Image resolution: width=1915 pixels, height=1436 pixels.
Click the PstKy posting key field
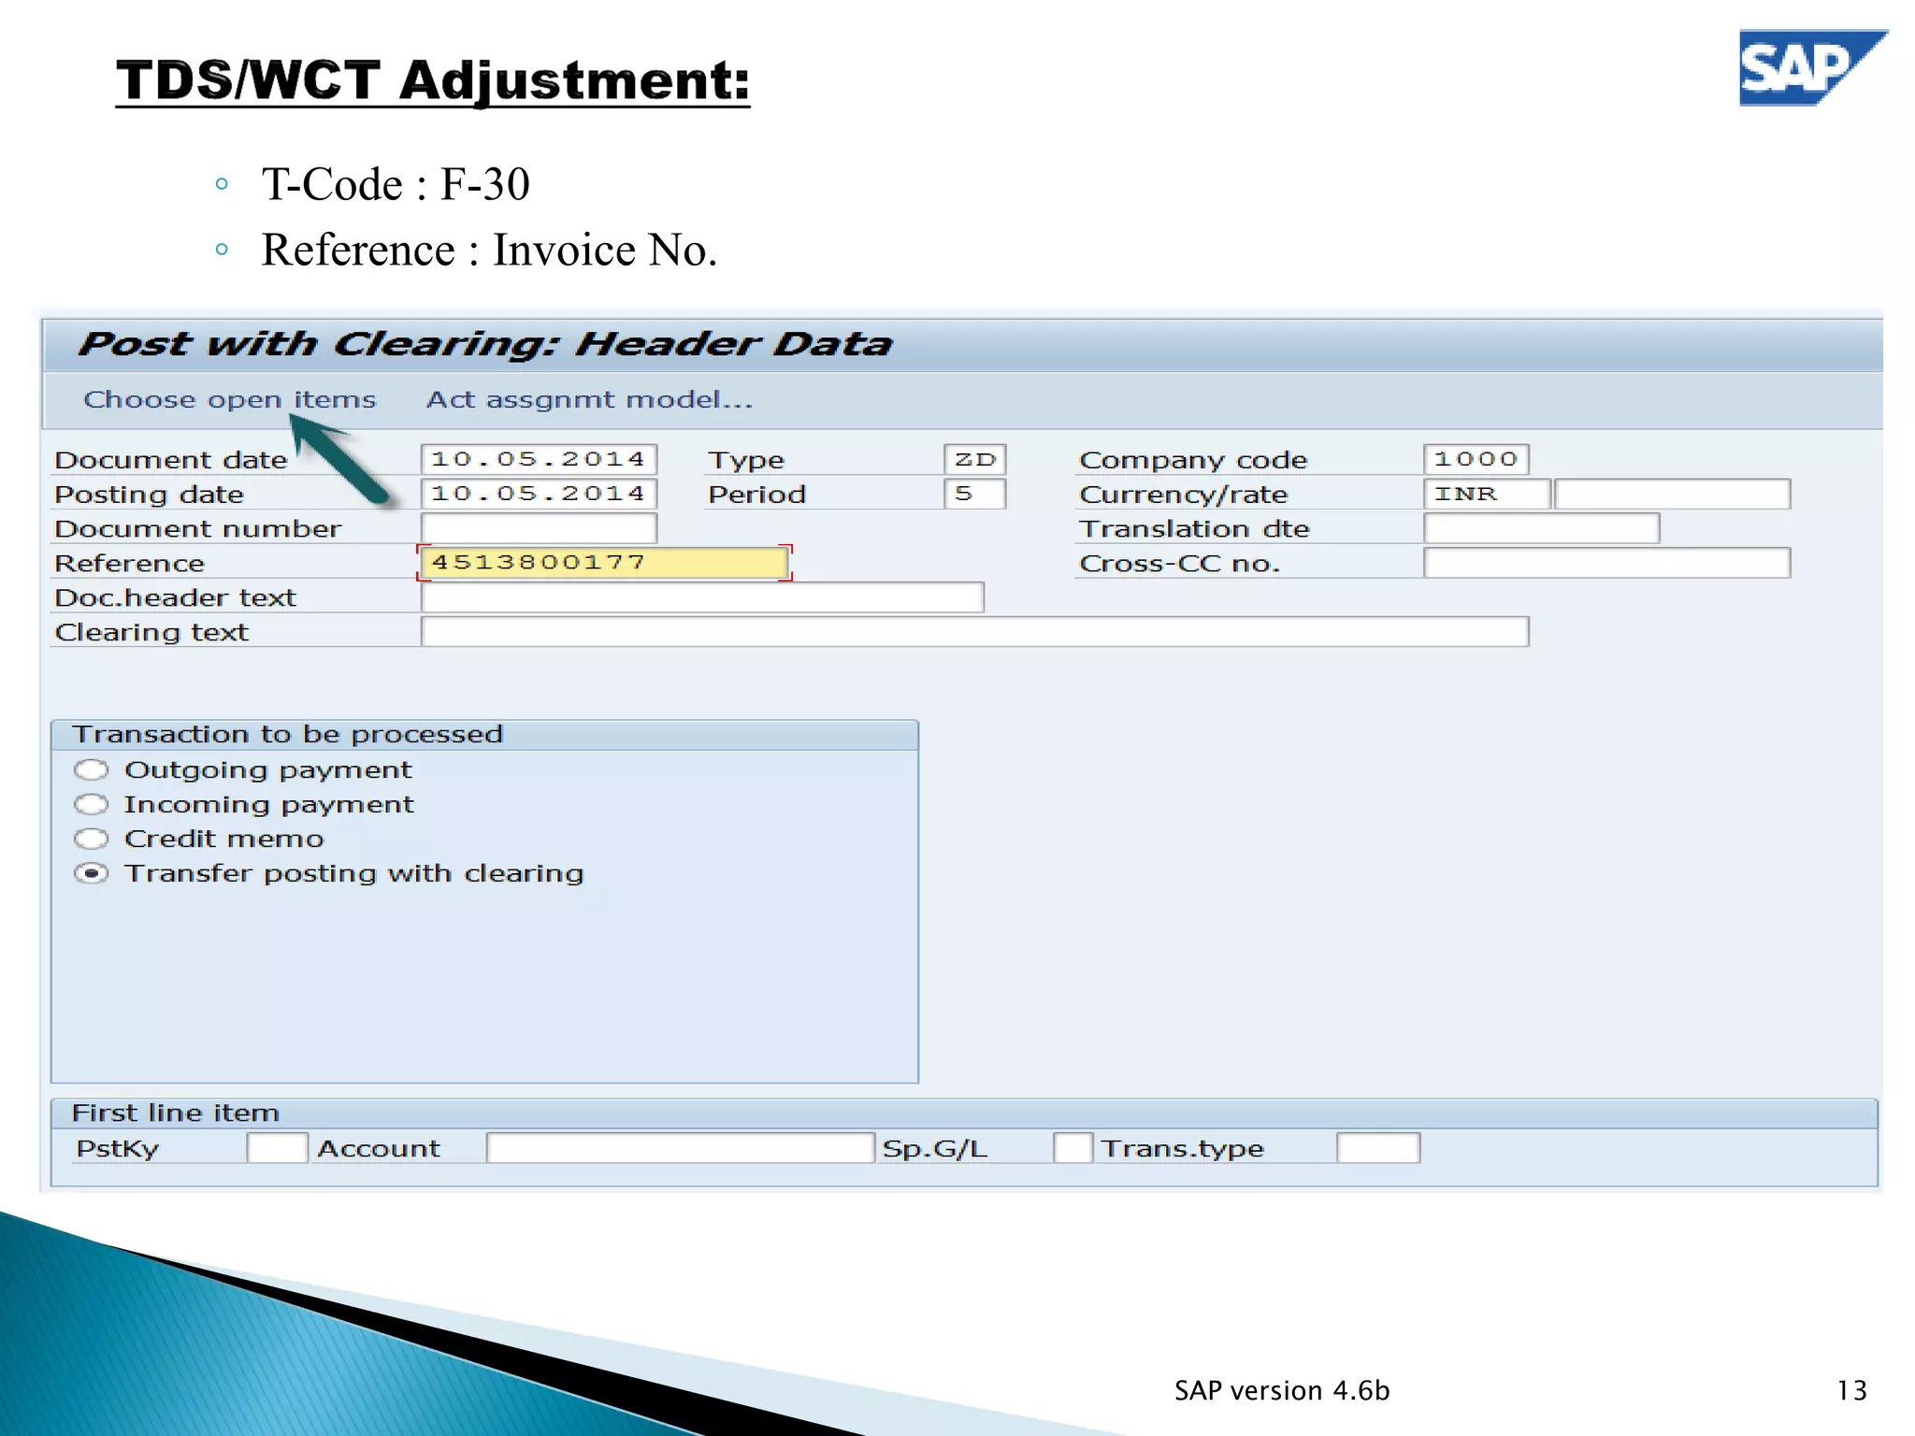pos(277,1148)
